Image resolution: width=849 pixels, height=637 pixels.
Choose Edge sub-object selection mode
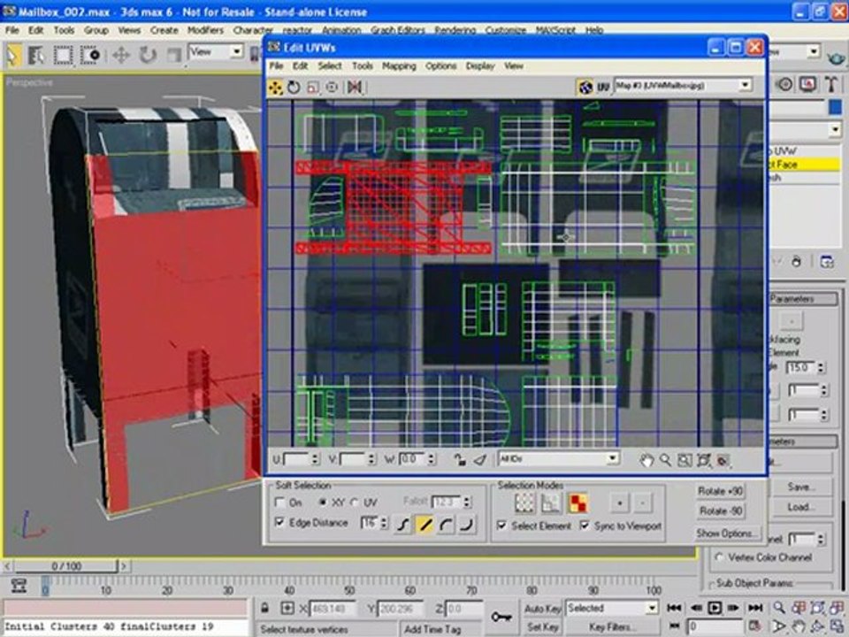pos(551,503)
